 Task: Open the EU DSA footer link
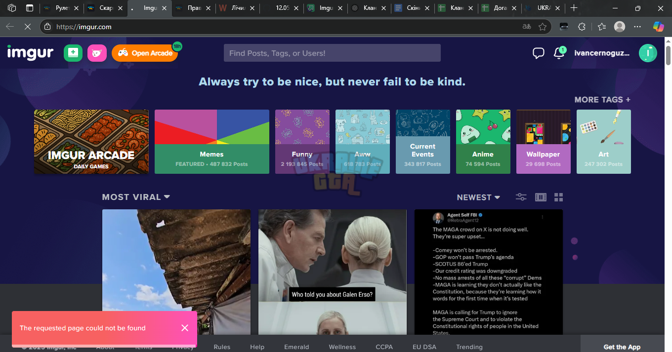[x=424, y=347]
